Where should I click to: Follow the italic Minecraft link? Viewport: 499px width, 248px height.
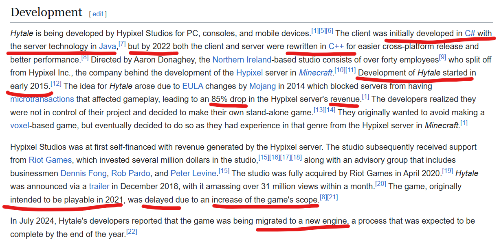tap(316, 73)
